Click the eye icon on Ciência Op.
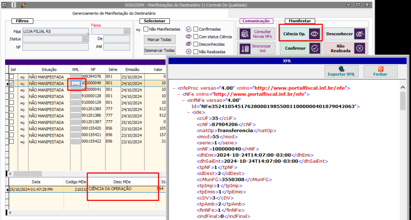Image resolution: width=411 pixels, height=220 pixels. click(x=314, y=34)
